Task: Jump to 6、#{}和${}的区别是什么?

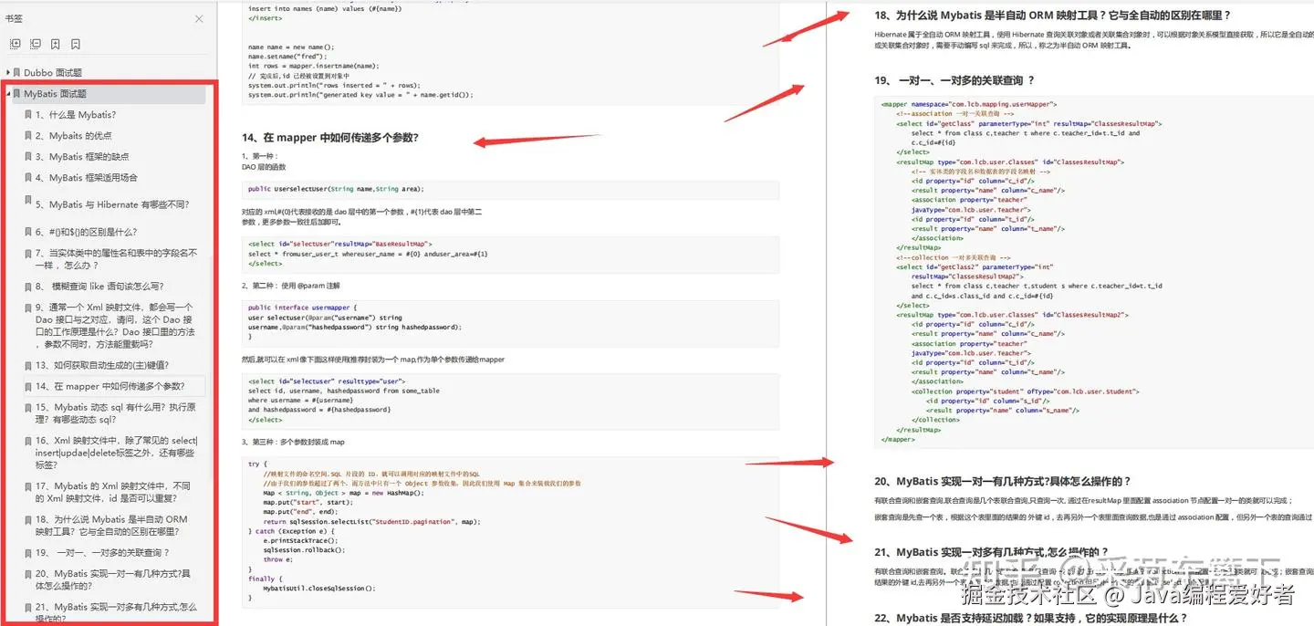Action: click(x=87, y=233)
